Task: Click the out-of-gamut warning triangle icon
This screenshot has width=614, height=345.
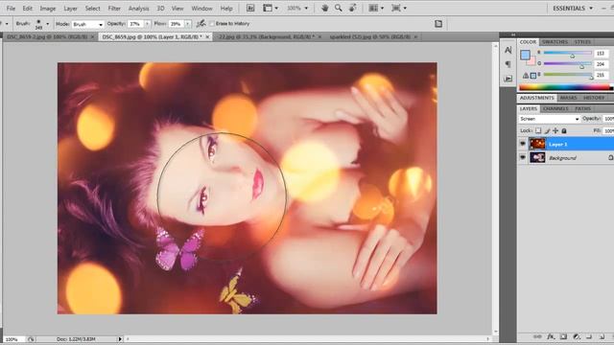Action: [526, 76]
